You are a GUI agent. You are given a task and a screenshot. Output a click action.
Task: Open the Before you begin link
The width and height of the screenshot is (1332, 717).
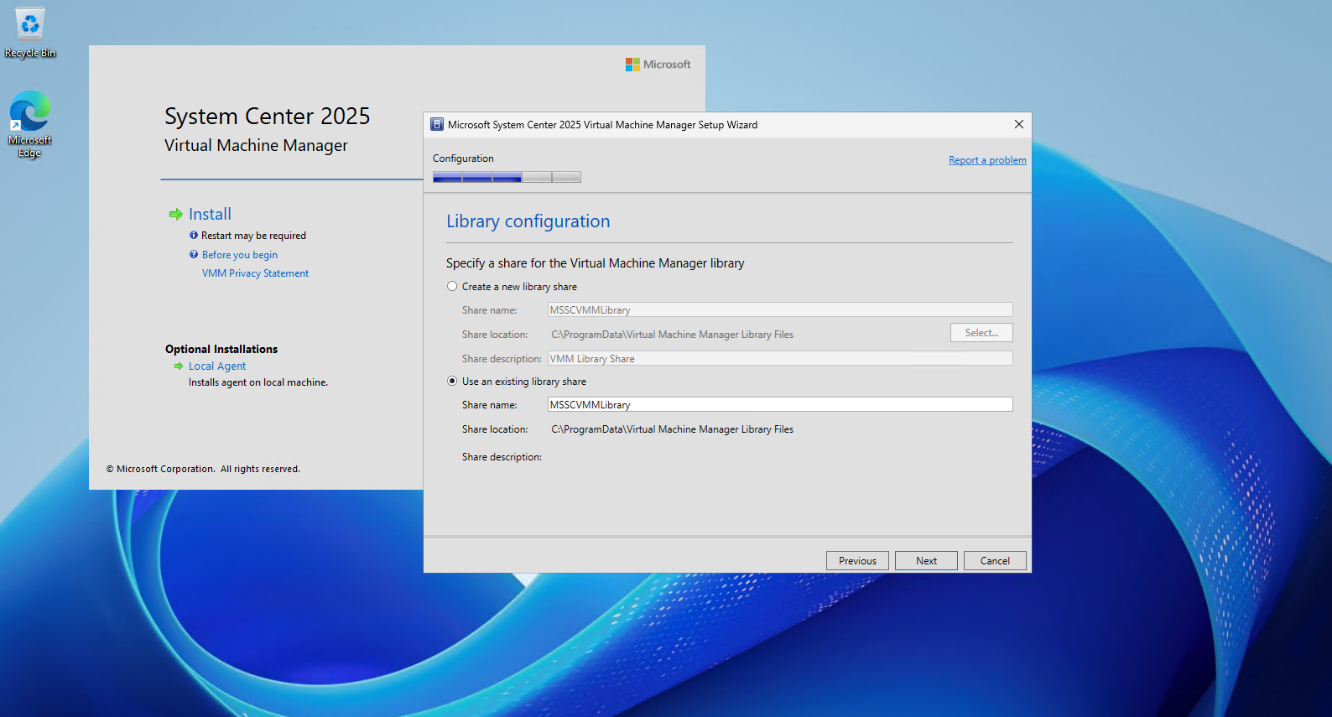[x=240, y=255]
